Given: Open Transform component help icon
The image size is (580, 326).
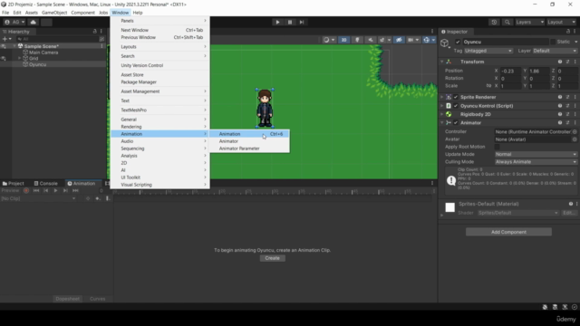Looking at the screenshot, I should click(x=560, y=62).
